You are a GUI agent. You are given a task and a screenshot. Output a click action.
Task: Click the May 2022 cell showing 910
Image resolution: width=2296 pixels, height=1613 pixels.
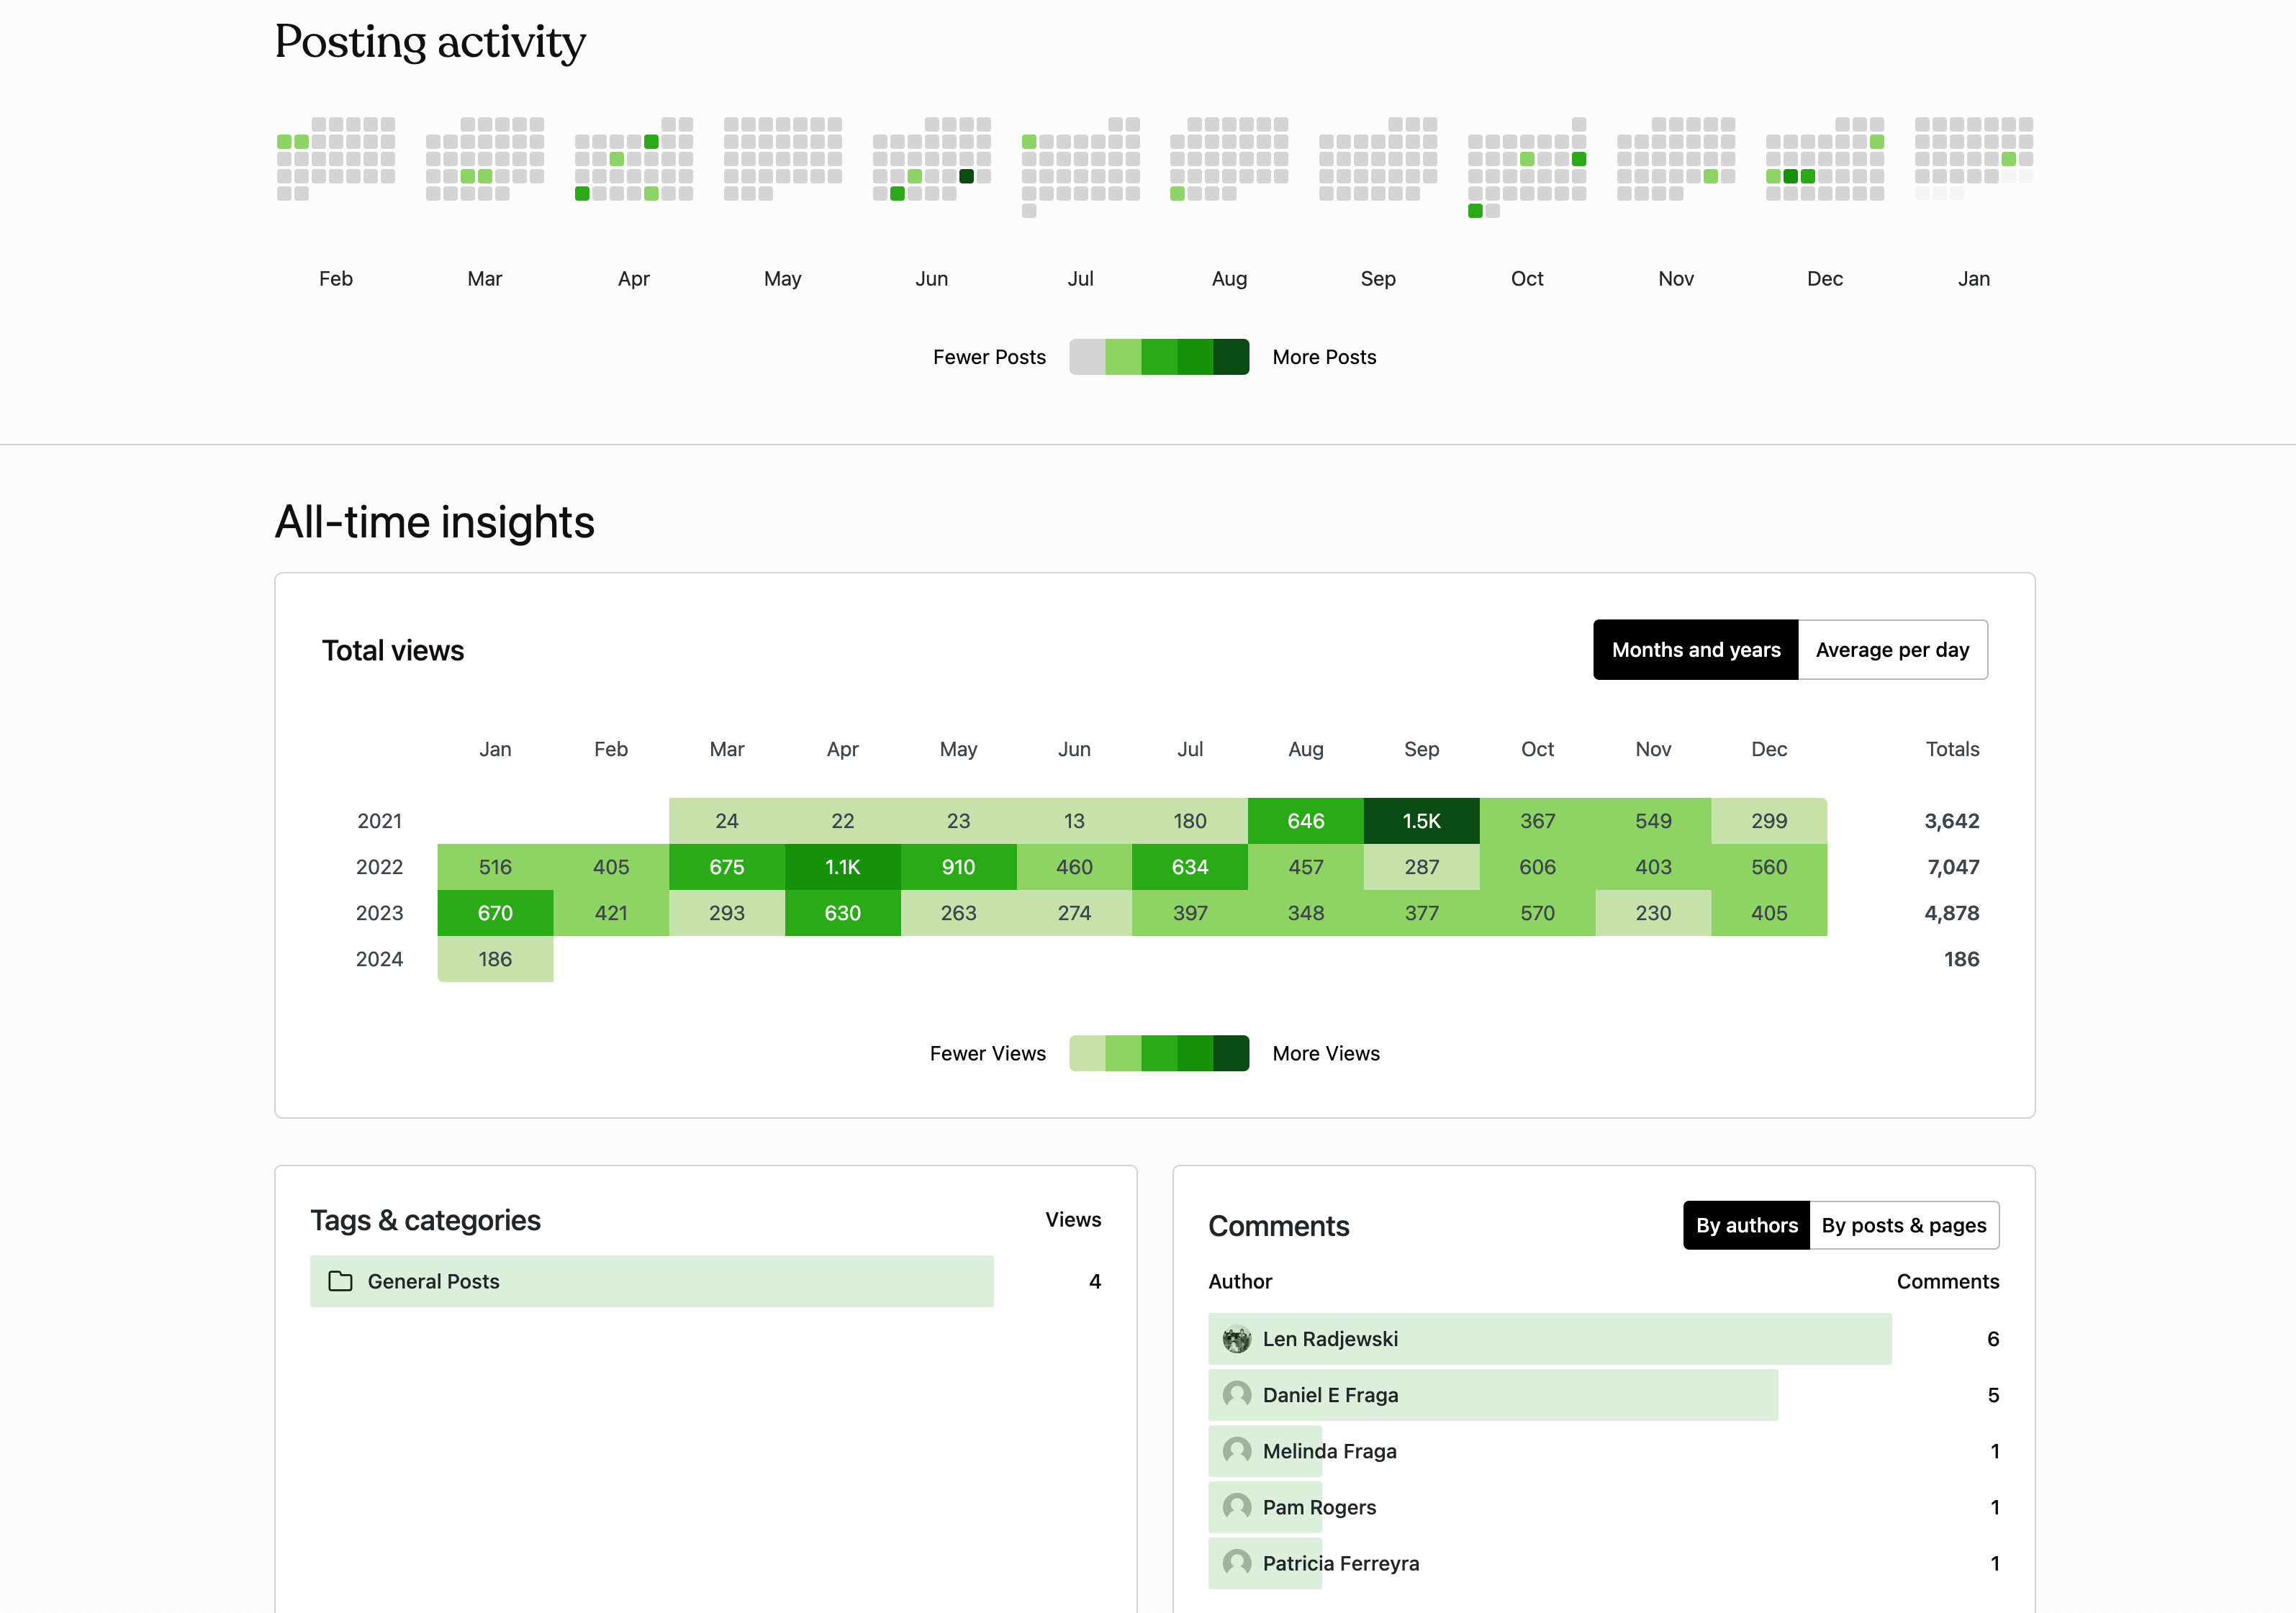958,866
